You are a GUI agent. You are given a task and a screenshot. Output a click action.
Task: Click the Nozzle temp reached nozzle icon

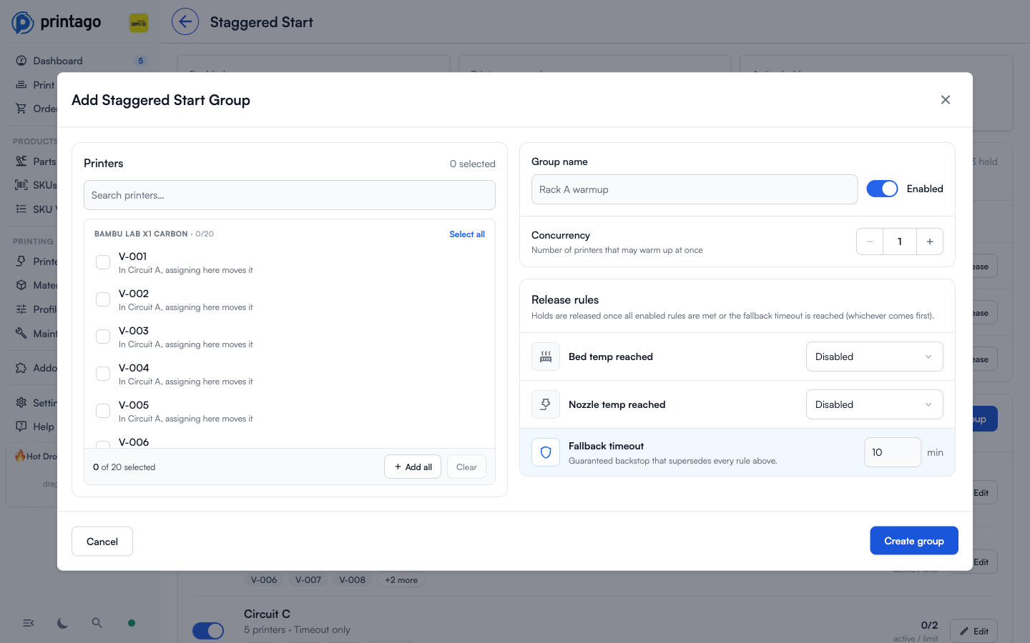[546, 404]
